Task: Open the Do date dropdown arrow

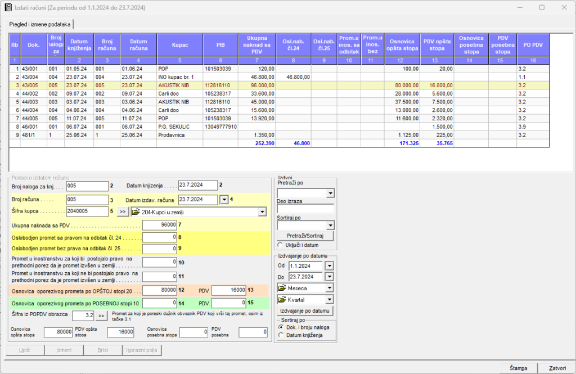Action: pyautogui.click(x=329, y=277)
